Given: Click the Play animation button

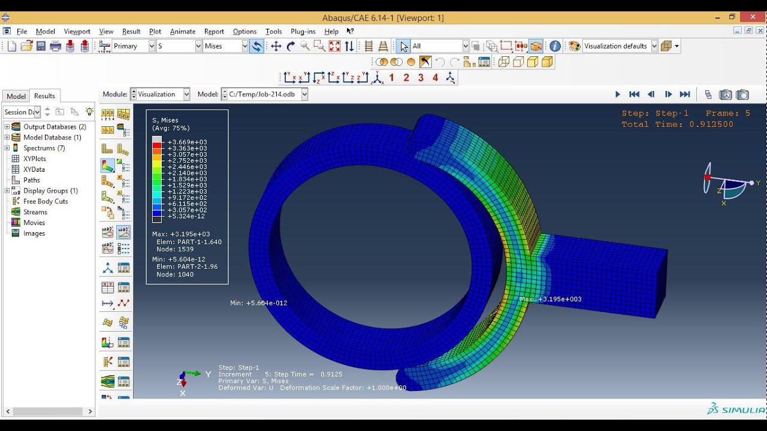Looking at the screenshot, I should point(618,95).
